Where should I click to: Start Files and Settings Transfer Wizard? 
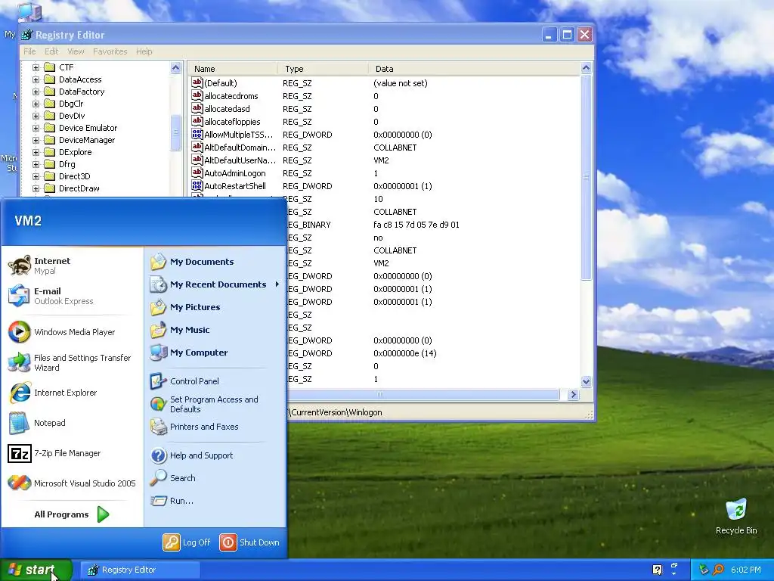pos(70,362)
